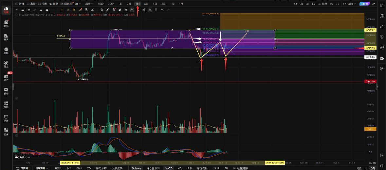The image size is (386, 170).
Task: Select the trend line drawing tool
Action: click(35, 10)
